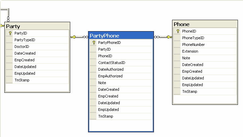Image resolution: width=243 pixels, height=137 pixels.
Task: Choose the DateAuthorized column in PartyPhone
Action: pyautogui.click(x=111, y=69)
